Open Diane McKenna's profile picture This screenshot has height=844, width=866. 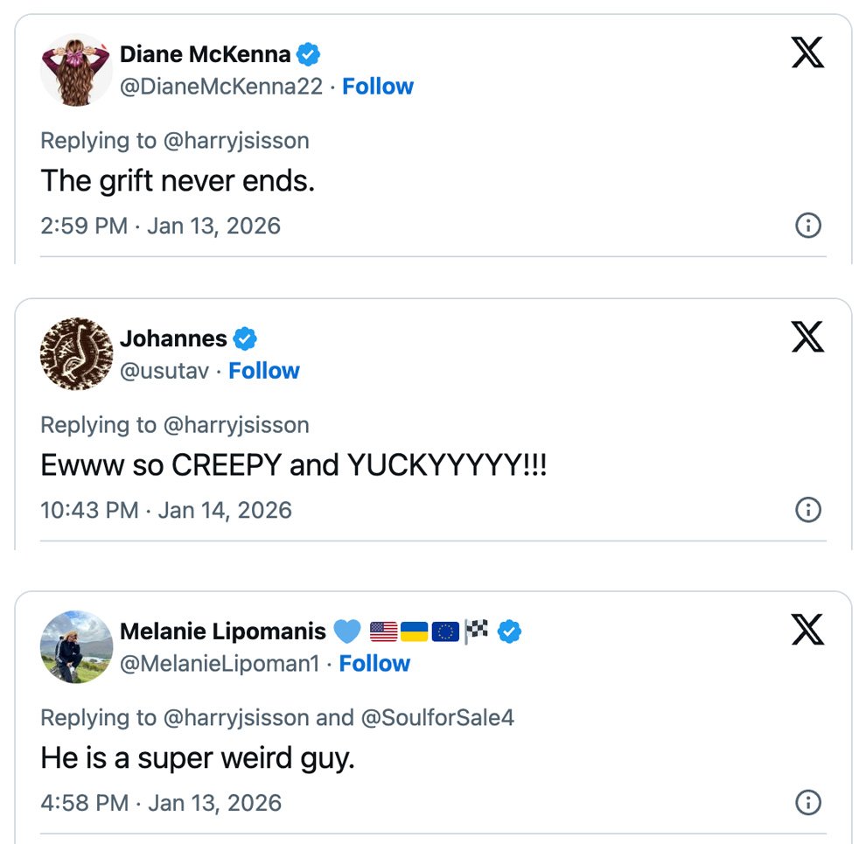(x=76, y=70)
